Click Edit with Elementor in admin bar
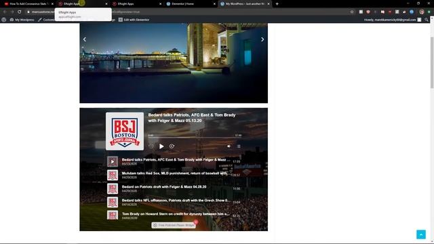The height and width of the screenshot is (244, 434). (x=134, y=20)
